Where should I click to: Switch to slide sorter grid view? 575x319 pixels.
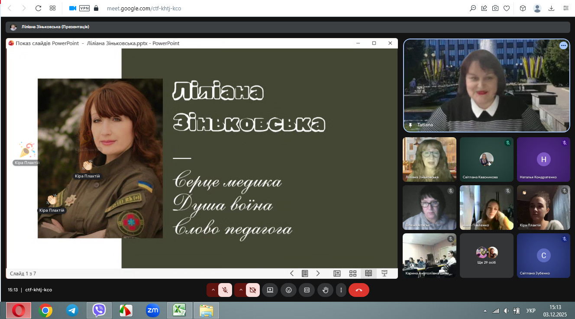(353, 274)
